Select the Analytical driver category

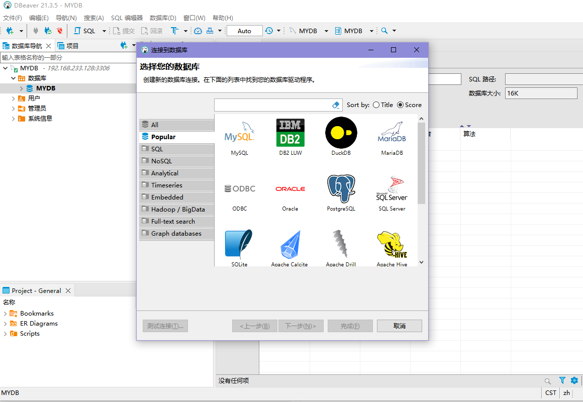[x=177, y=173]
